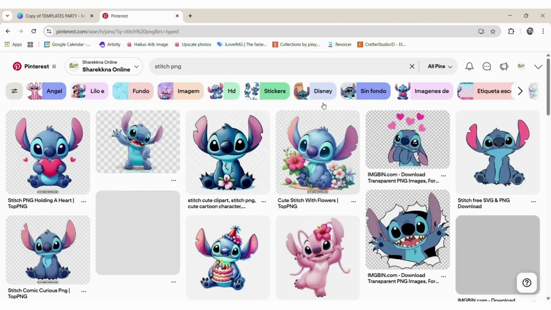This screenshot has width=551, height=310.
Task: Open the browser extensions puzzle icon
Action: [x=511, y=31]
